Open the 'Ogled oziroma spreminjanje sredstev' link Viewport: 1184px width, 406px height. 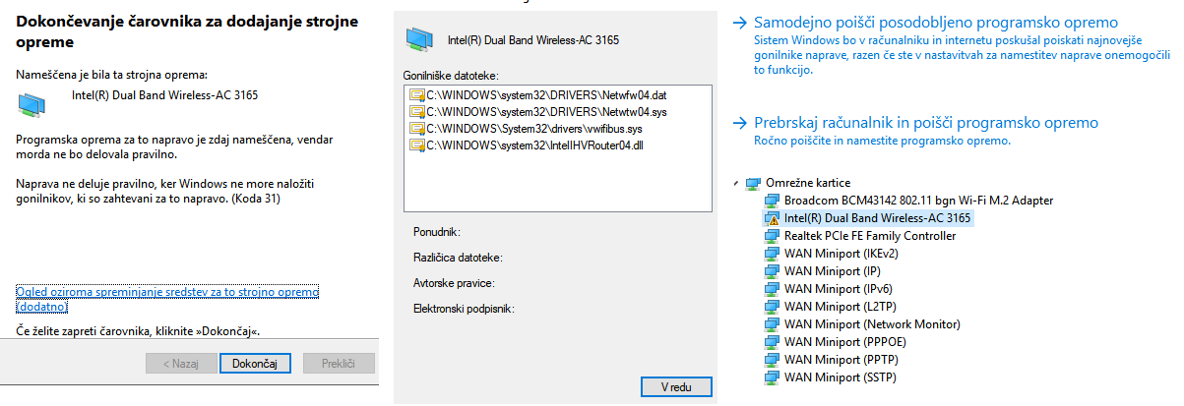point(168,300)
